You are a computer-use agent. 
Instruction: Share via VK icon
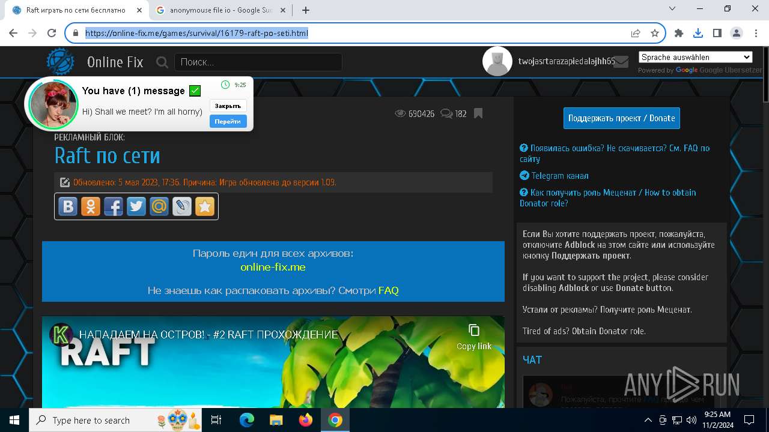pos(68,206)
